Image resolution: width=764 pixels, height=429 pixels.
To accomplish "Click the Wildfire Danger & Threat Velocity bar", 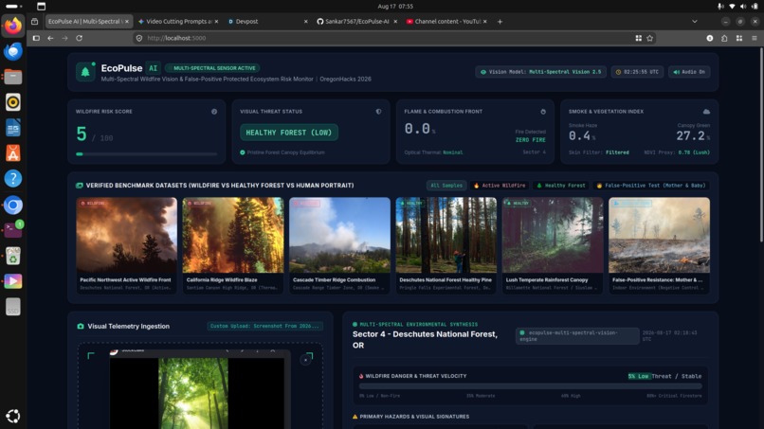I will [531, 386].
